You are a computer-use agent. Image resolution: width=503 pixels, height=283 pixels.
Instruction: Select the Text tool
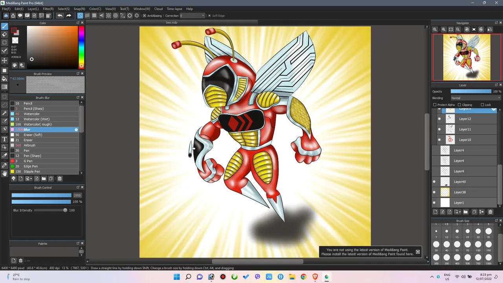point(5,139)
